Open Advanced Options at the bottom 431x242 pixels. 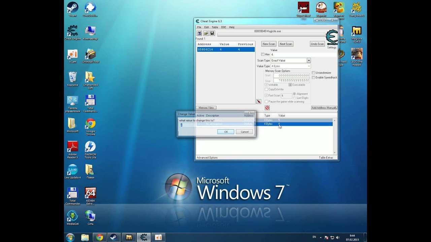207,158
